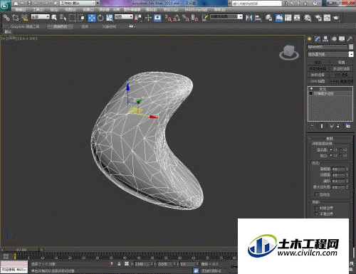Switch to the Motion command panel tab
This screenshot has width=356, height=274.
334,39
